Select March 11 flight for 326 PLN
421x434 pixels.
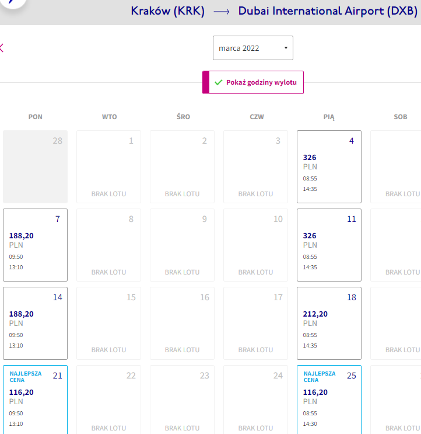(x=329, y=245)
